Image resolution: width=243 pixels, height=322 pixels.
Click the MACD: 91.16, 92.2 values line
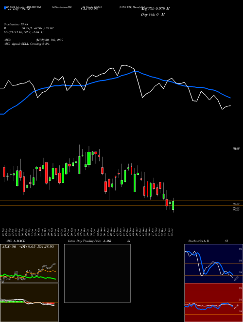(23, 32)
